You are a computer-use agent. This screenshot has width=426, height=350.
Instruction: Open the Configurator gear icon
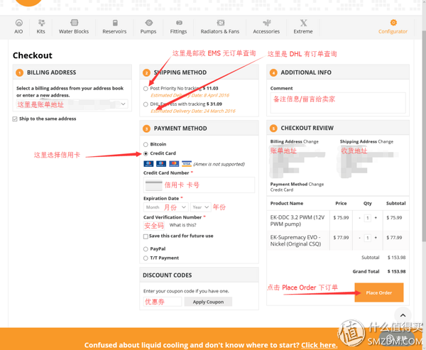[x=393, y=23]
